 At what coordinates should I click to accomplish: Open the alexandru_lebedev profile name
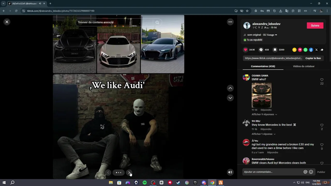click(x=266, y=24)
